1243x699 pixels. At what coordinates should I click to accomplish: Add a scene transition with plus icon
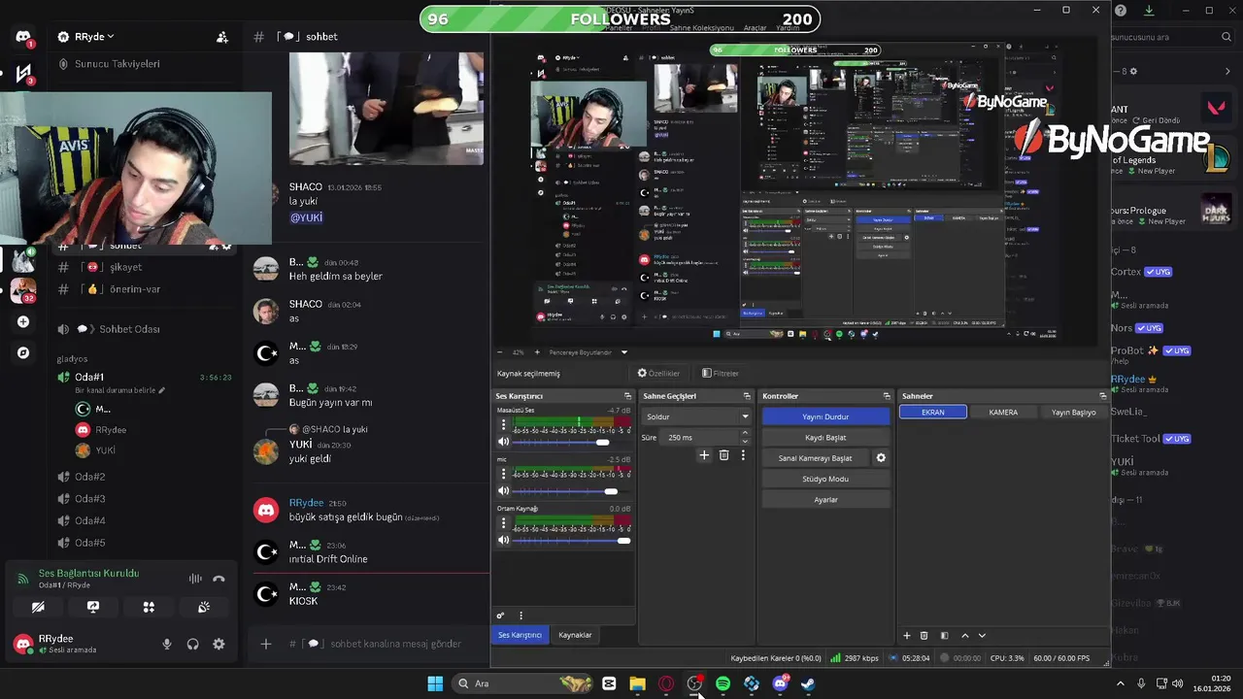(x=704, y=455)
